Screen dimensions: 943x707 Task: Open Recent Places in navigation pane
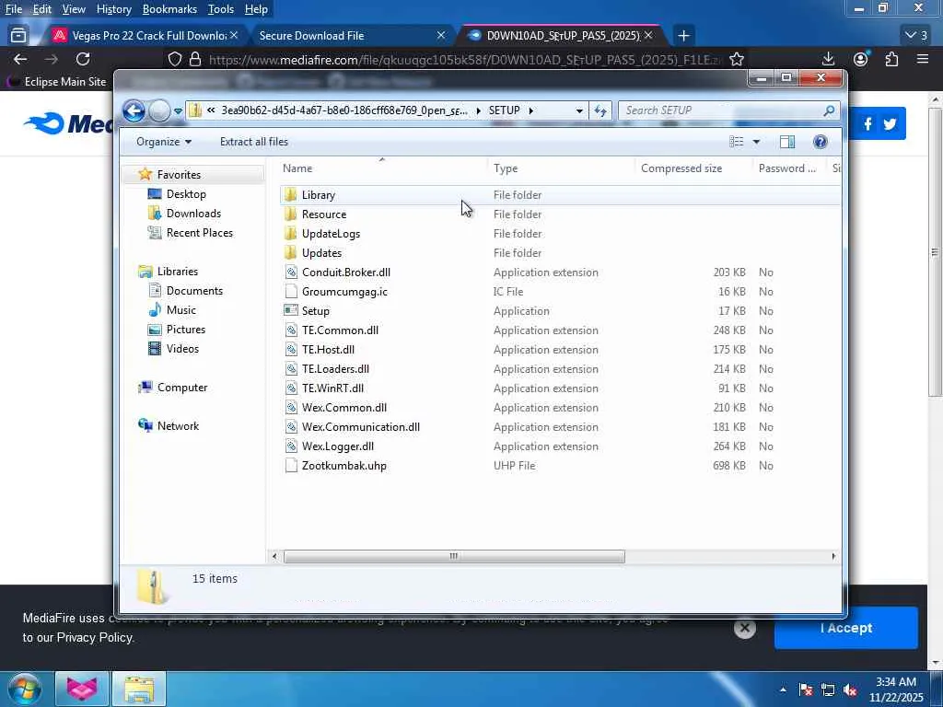click(200, 233)
